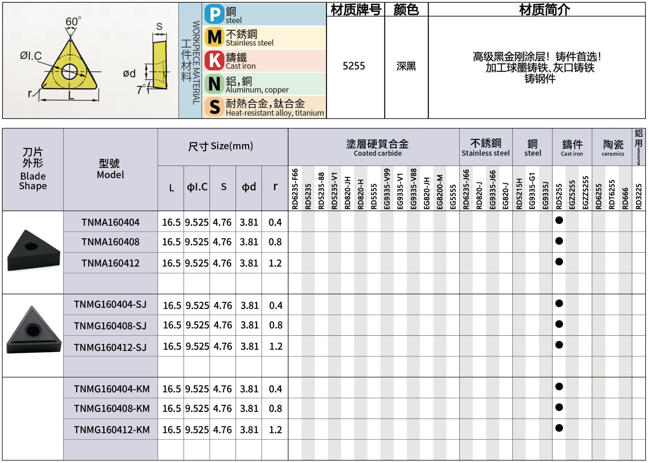Image resolution: width=649 pixels, height=463 pixels.
Task: Click the TNMG-SJ insert product photo
Action: [33, 331]
